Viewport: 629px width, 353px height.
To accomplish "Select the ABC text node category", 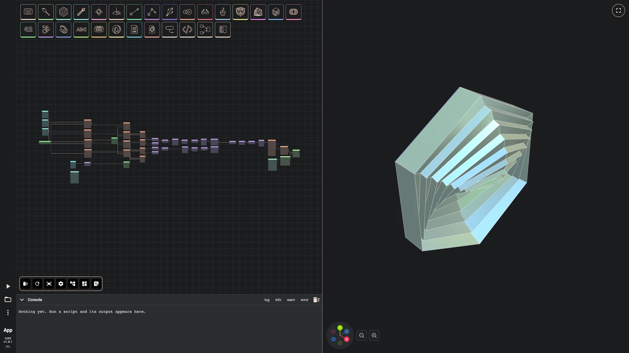I will (81, 29).
